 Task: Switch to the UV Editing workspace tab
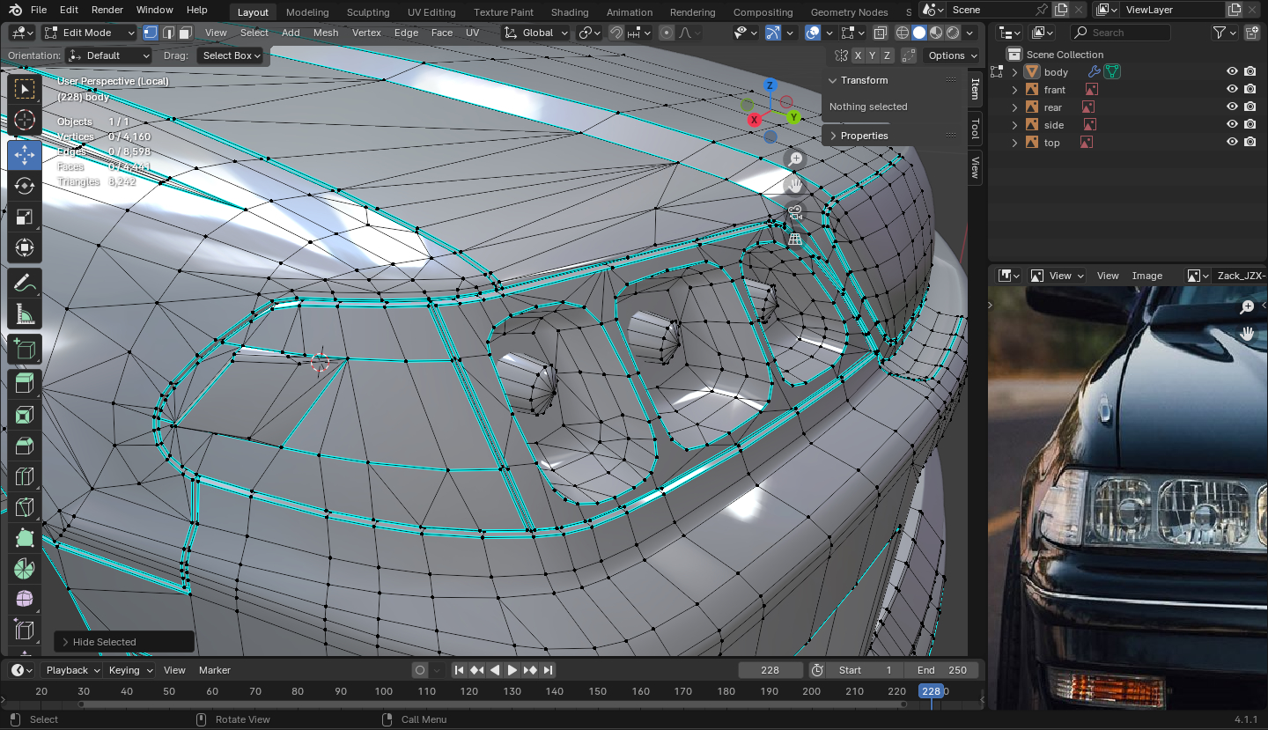pos(431,12)
